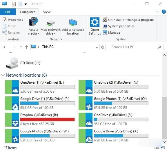This screenshot has height=151, width=167.
Task: Switch to large icons view in the status bar
Action: 163,148
